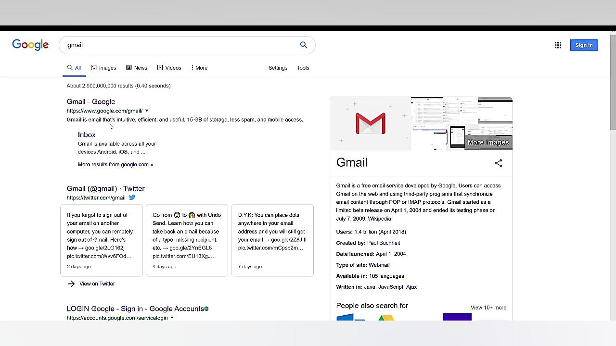Open search Settings
The width and height of the screenshot is (616, 346).
tap(278, 68)
